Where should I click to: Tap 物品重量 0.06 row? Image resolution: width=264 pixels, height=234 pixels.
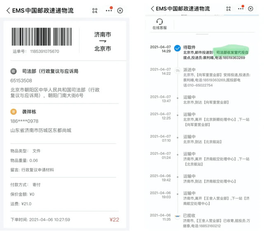tap(24, 161)
